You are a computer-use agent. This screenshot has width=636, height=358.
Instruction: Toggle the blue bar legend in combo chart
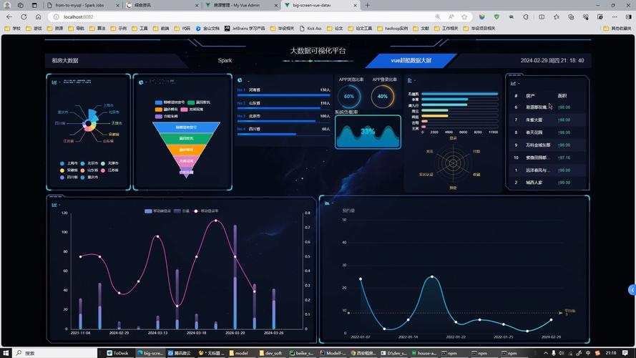pyautogui.click(x=158, y=211)
